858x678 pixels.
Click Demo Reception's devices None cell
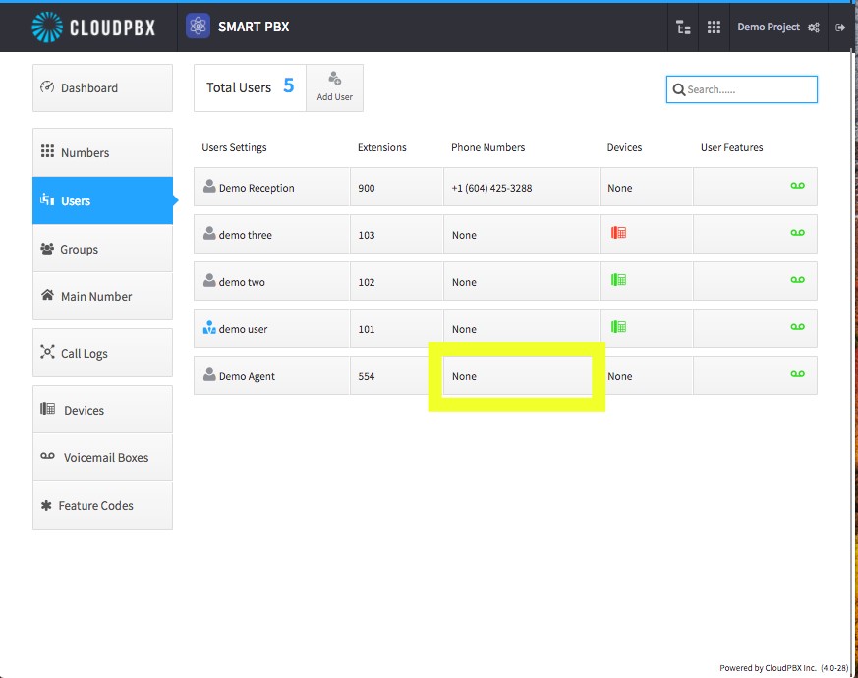tap(647, 187)
